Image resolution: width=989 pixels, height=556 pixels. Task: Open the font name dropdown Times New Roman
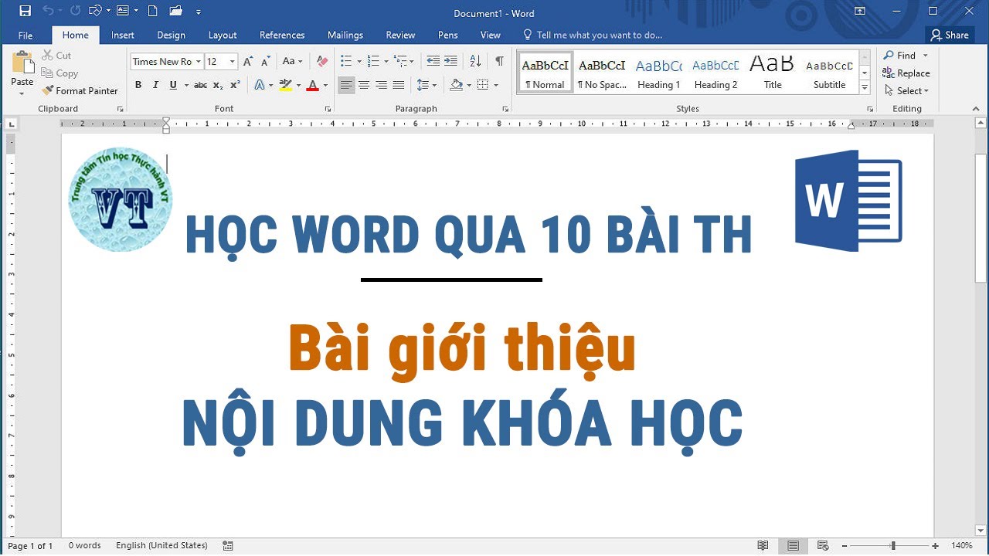click(199, 62)
